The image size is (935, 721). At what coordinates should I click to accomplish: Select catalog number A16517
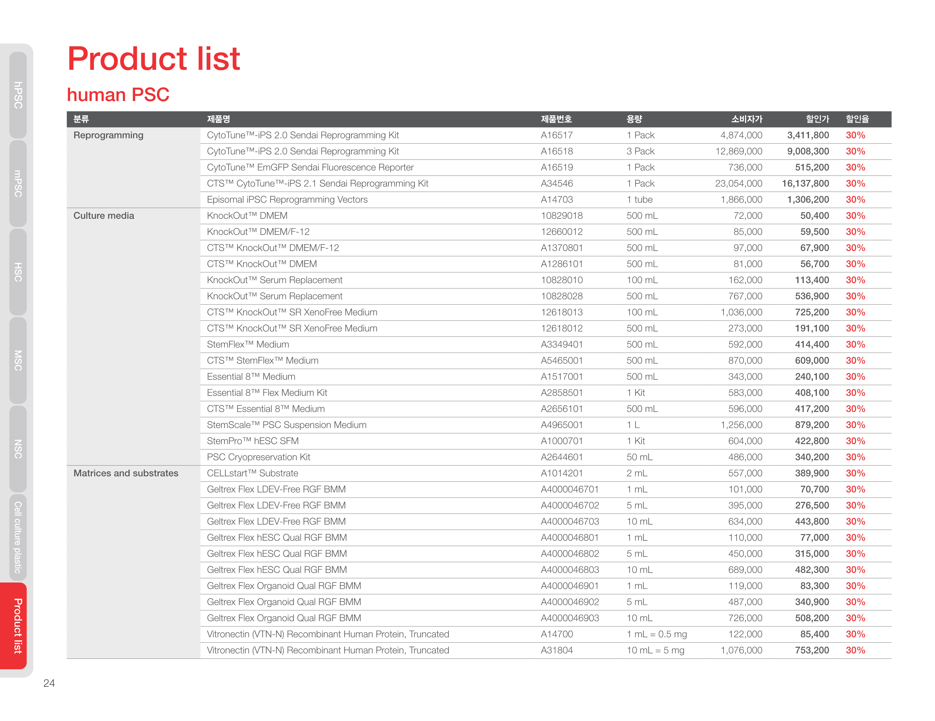pos(556,135)
